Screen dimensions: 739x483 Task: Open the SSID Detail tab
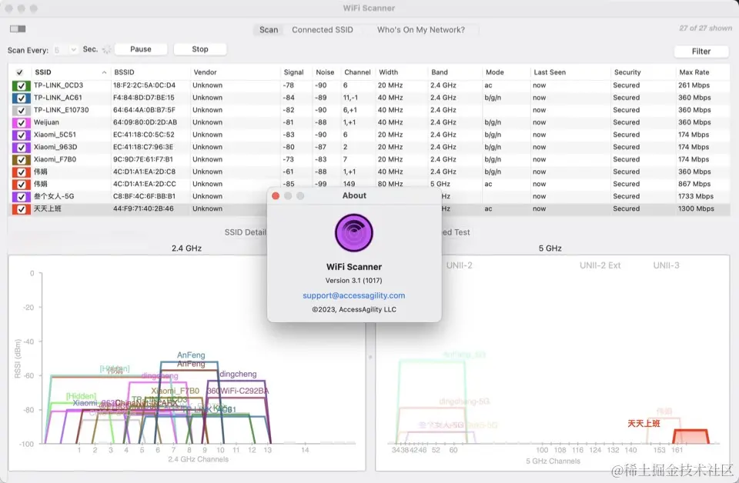[246, 232]
